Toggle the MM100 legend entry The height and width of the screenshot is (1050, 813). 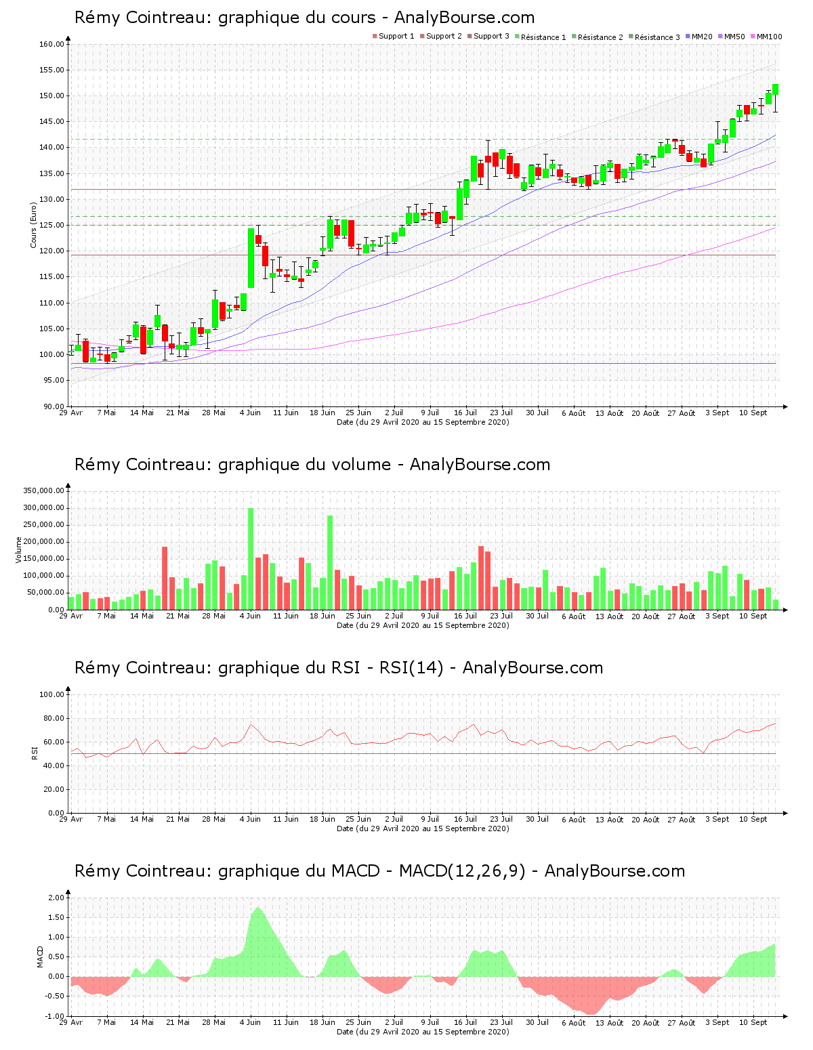(768, 37)
